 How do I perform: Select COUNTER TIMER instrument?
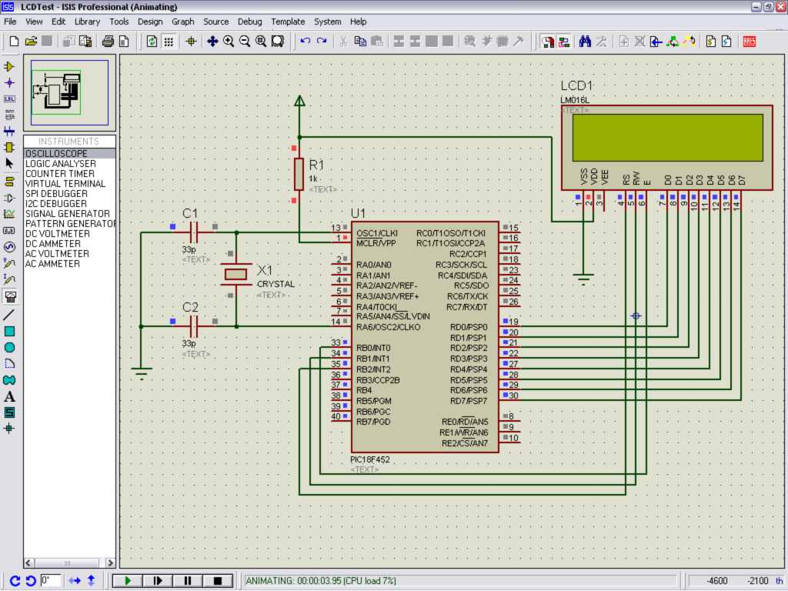click(69, 173)
